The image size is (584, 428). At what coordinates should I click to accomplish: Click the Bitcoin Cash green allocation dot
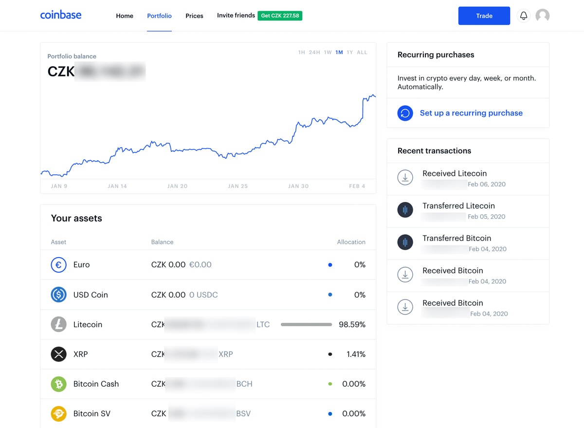click(x=330, y=384)
